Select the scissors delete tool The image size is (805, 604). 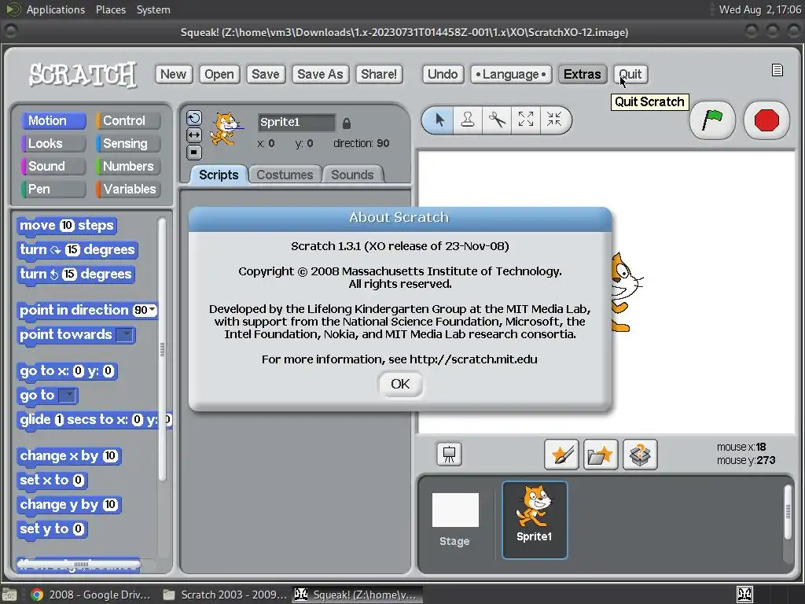[497, 120]
